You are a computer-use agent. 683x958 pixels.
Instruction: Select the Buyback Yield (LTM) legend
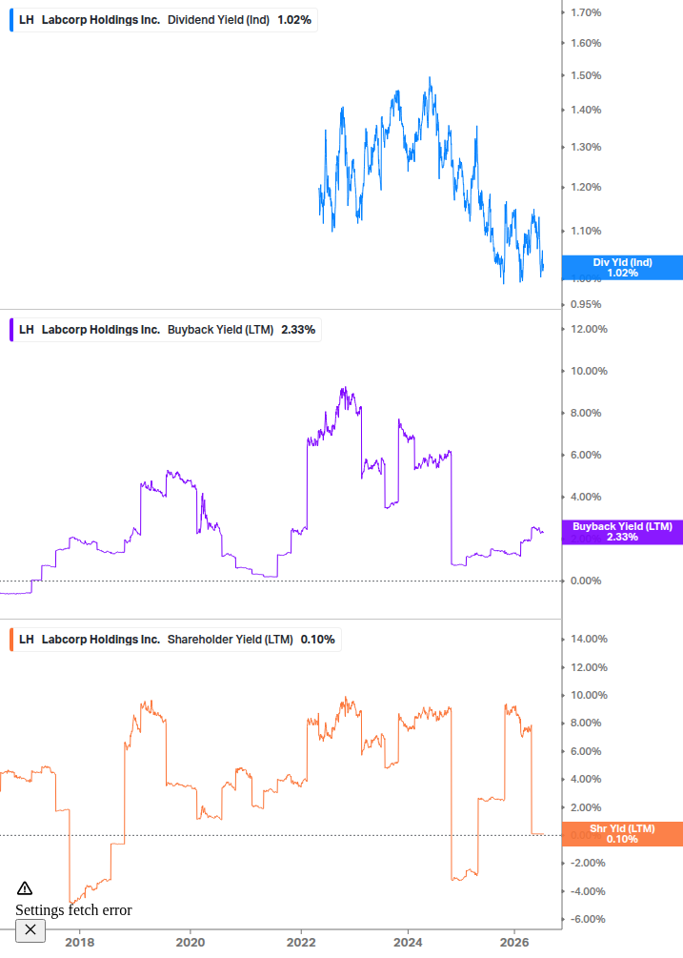[166, 329]
